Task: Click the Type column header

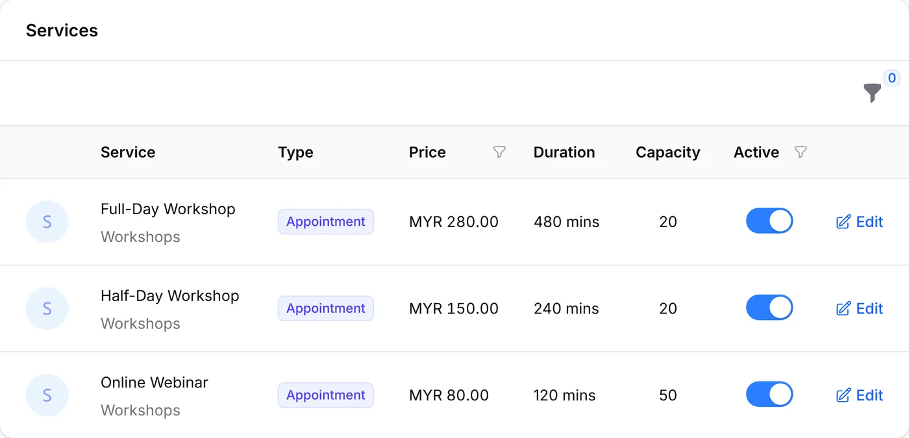Action: (295, 152)
